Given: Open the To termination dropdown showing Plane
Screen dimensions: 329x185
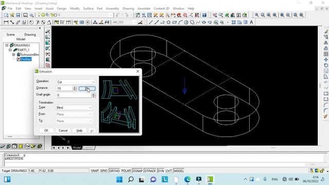Looking at the screenshot, I should 74,121.
